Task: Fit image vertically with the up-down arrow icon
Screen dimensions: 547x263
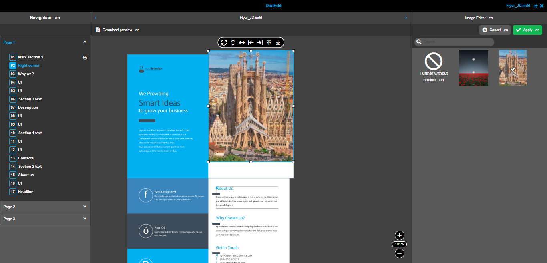Action: (x=233, y=42)
